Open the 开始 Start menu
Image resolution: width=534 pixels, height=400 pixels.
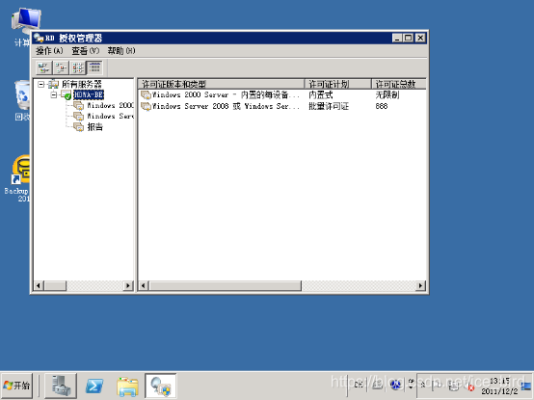[16, 386]
